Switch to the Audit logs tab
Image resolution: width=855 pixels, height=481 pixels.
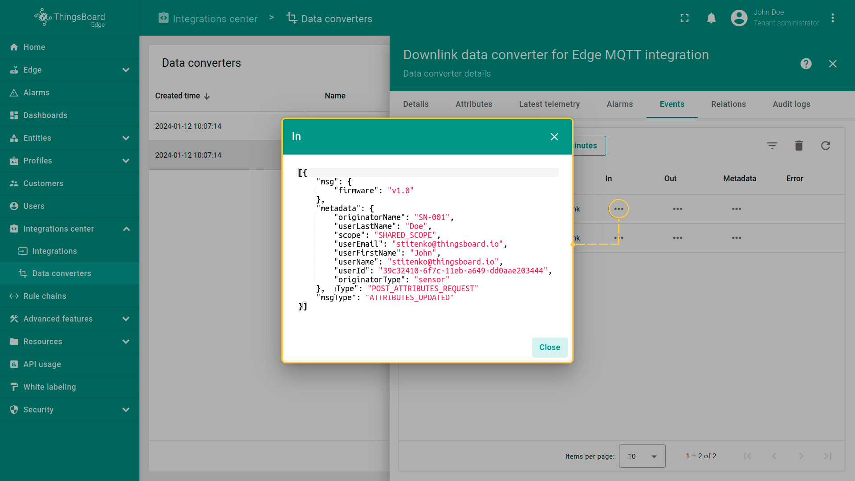point(791,104)
